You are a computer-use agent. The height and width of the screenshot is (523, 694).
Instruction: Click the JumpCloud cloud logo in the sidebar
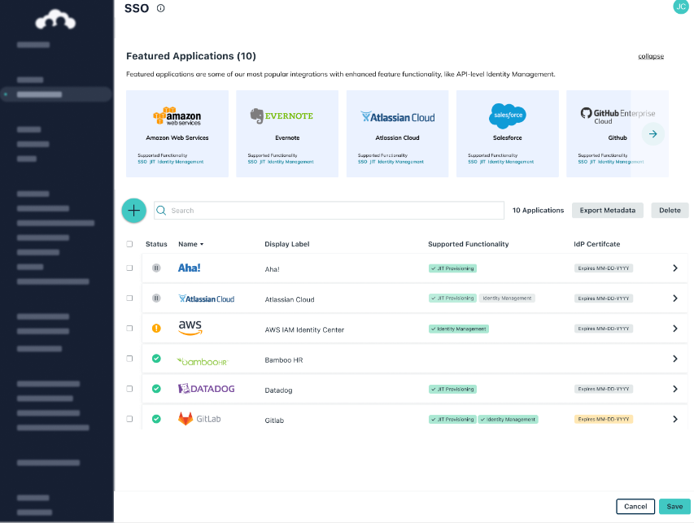(55, 20)
